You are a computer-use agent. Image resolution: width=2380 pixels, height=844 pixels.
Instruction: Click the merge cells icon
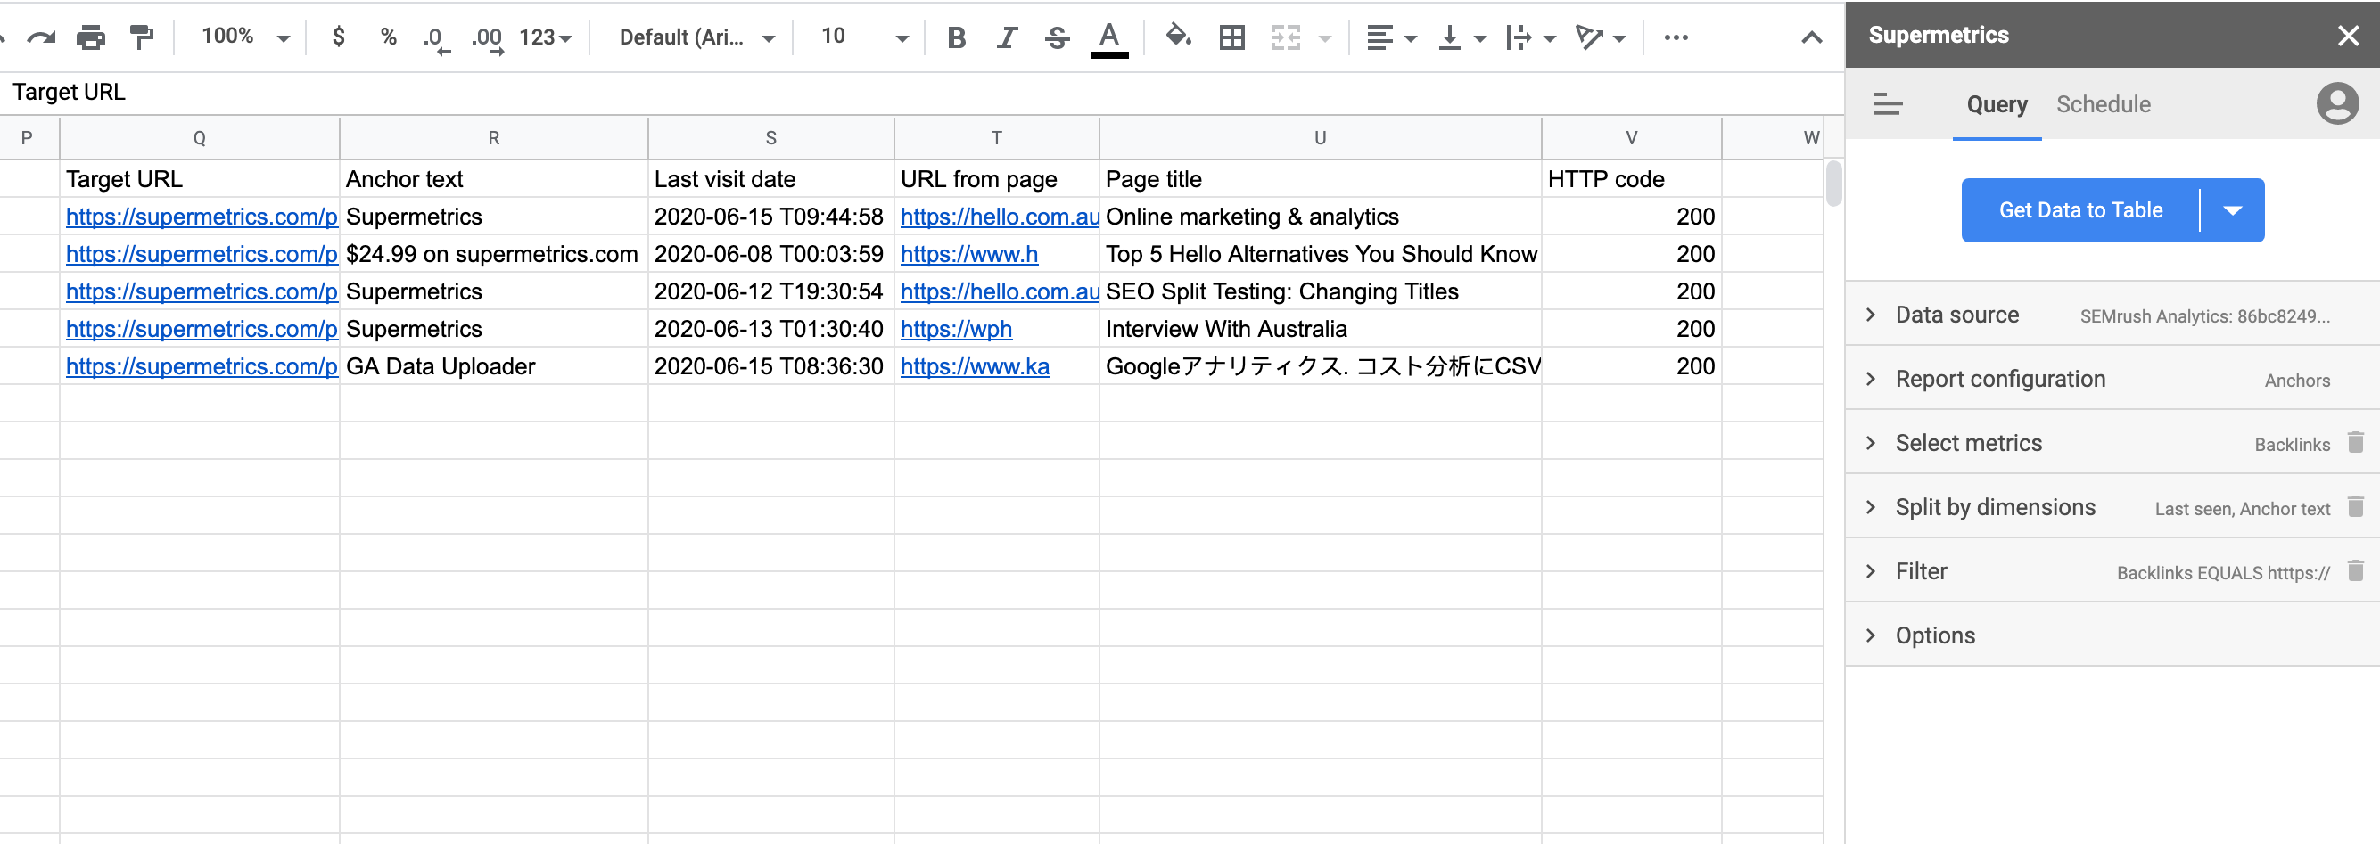click(x=1285, y=37)
